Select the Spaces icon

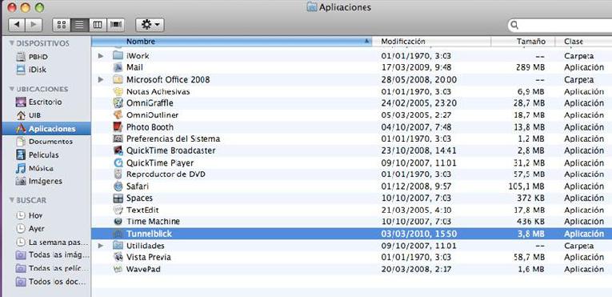click(118, 198)
